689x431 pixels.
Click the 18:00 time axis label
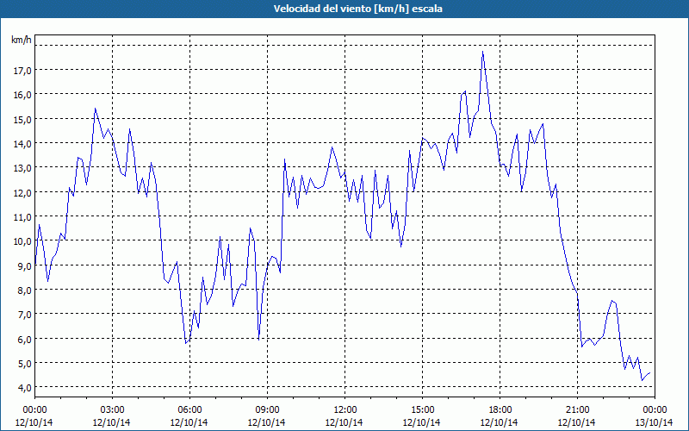(500, 410)
